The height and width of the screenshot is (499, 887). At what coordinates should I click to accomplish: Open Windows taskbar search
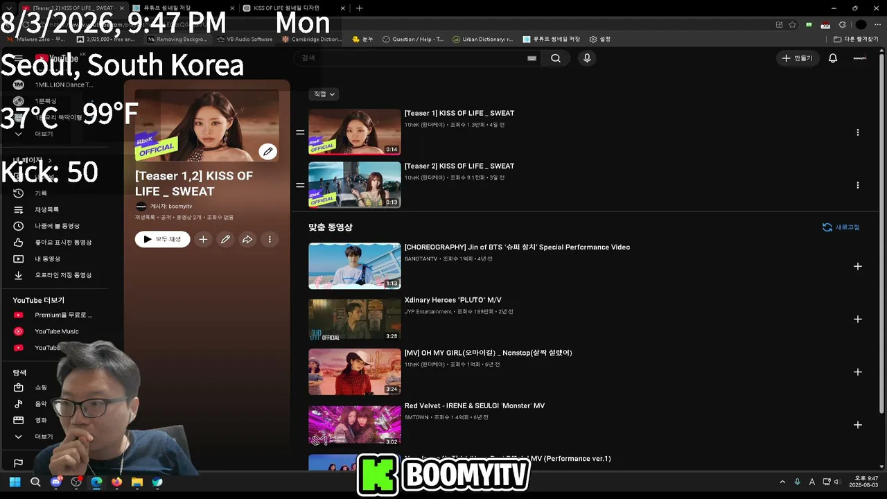(35, 482)
